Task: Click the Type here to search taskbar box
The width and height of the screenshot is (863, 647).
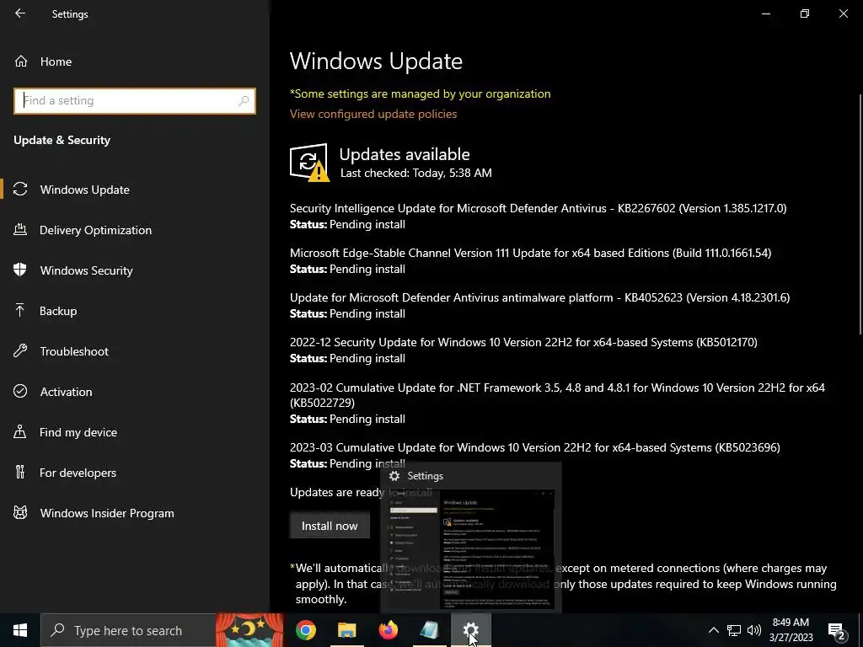Action: coord(128,630)
